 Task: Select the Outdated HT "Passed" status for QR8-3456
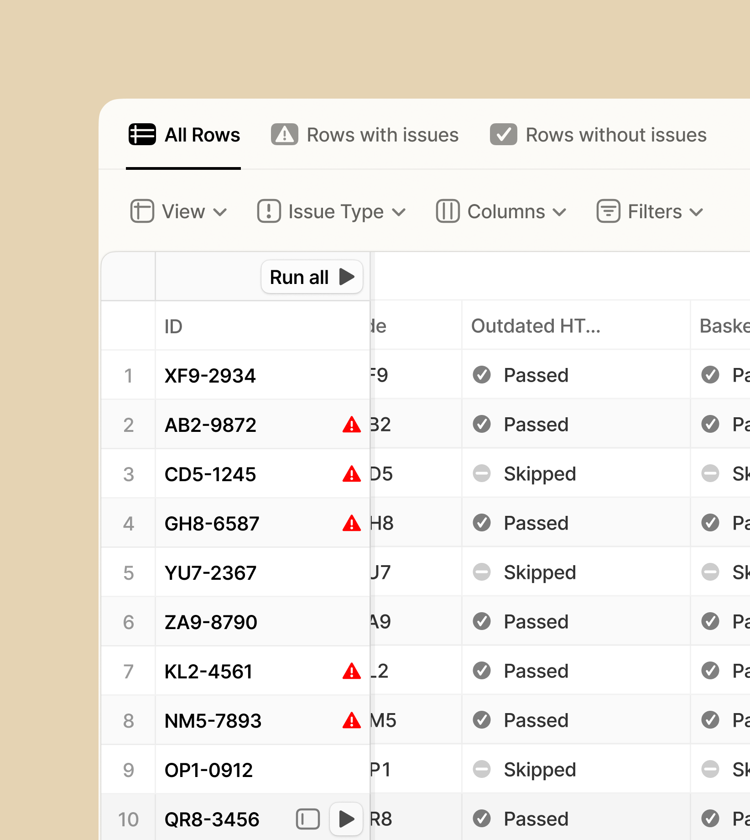pyautogui.click(x=536, y=819)
